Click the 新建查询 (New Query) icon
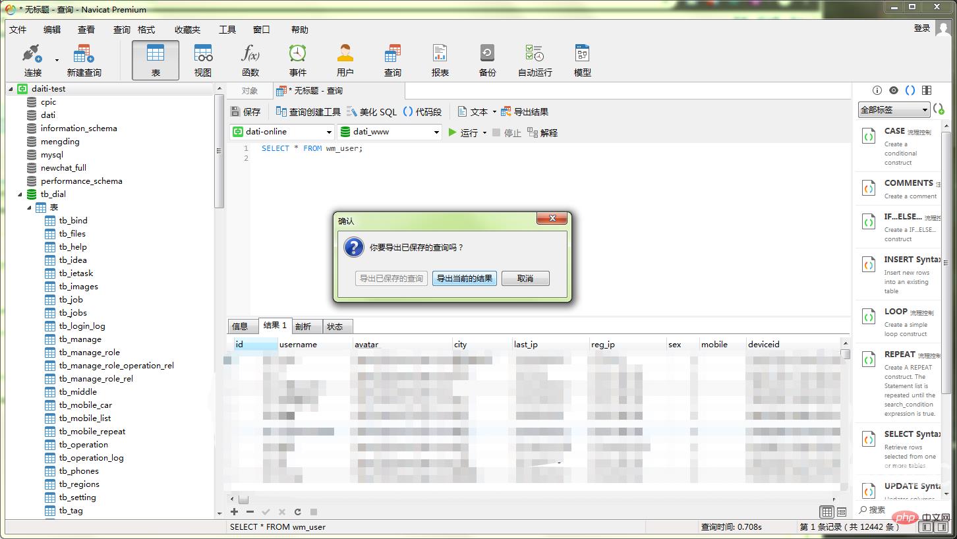The width and height of the screenshot is (957, 539). [x=84, y=61]
